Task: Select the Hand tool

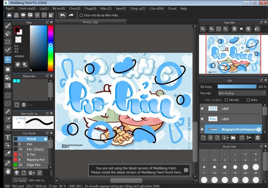Action: 8,171
